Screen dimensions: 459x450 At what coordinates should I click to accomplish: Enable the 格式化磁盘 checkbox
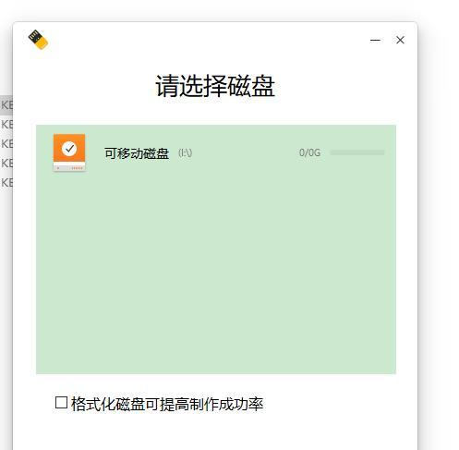[61, 403]
